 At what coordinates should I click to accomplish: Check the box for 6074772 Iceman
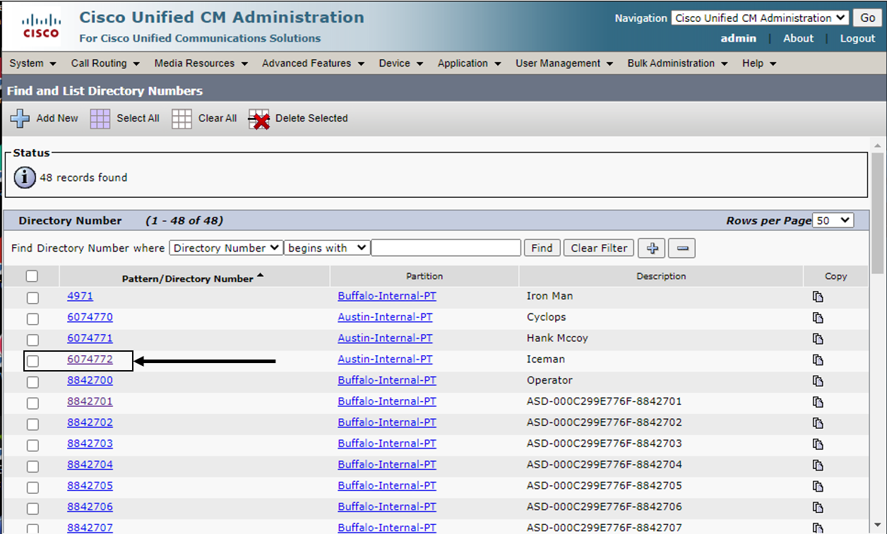tap(32, 361)
